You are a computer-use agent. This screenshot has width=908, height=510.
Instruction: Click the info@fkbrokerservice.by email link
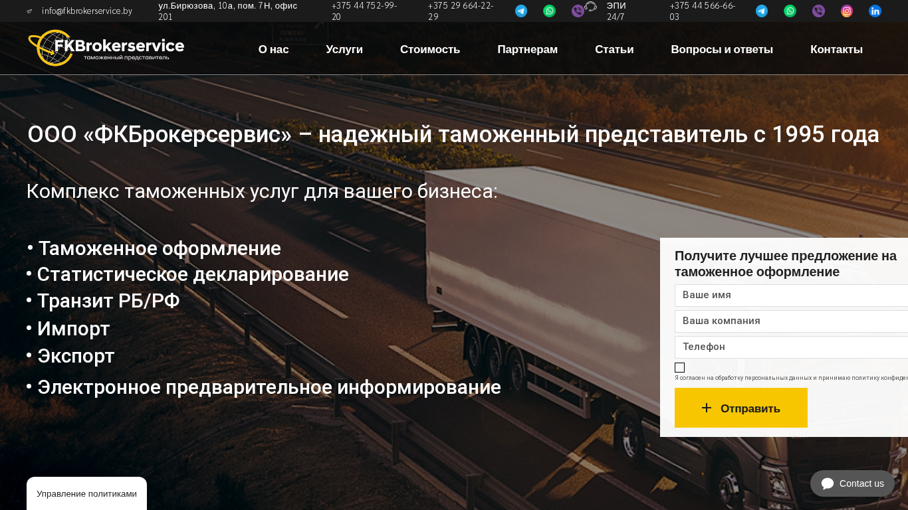click(87, 11)
